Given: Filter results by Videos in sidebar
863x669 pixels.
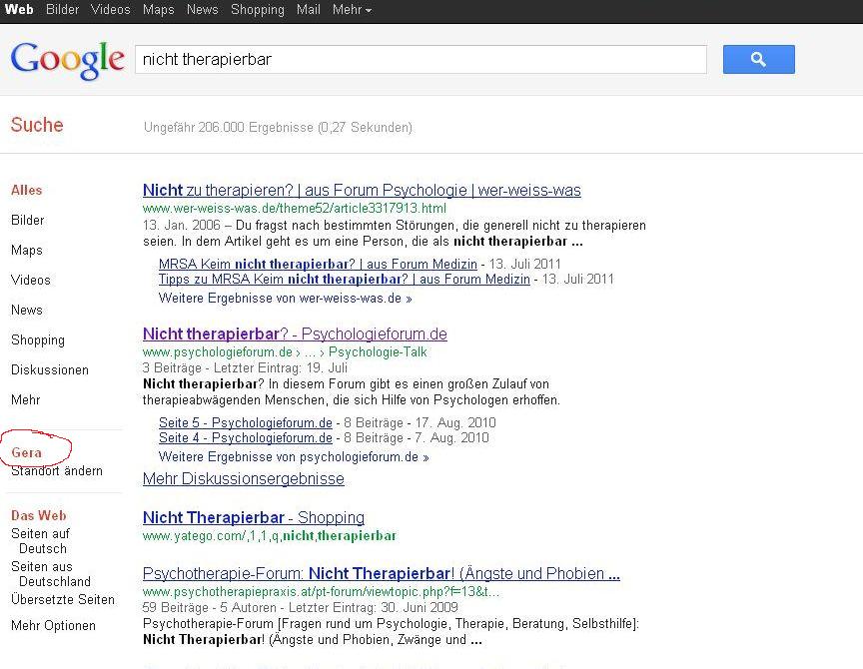Looking at the screenshot, I should tap(31, 280).
